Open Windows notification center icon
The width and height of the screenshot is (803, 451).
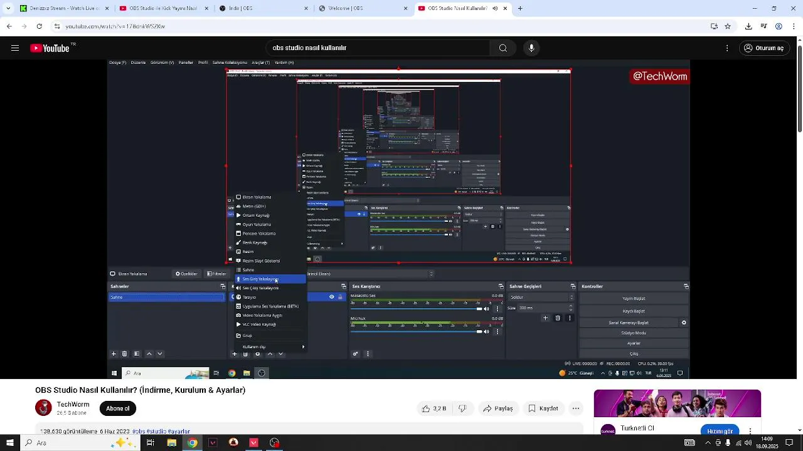(x=789, y=443)
